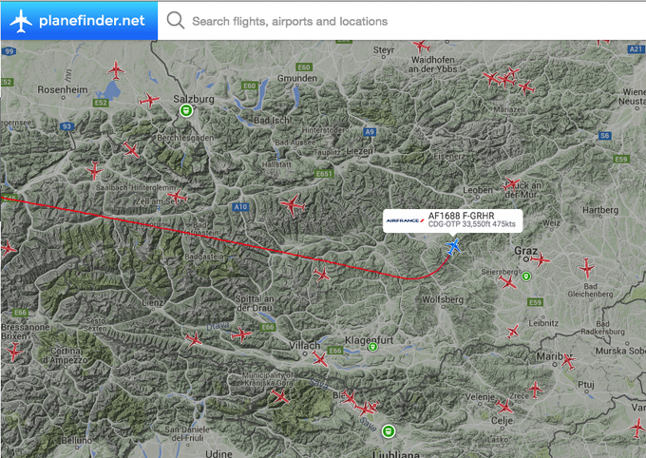
Task: Click the Rosenheim city label
Action: point(63,89)
